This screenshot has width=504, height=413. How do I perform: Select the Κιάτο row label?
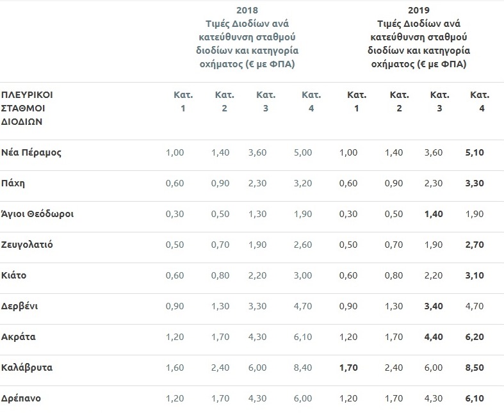[x=13, y=275]
